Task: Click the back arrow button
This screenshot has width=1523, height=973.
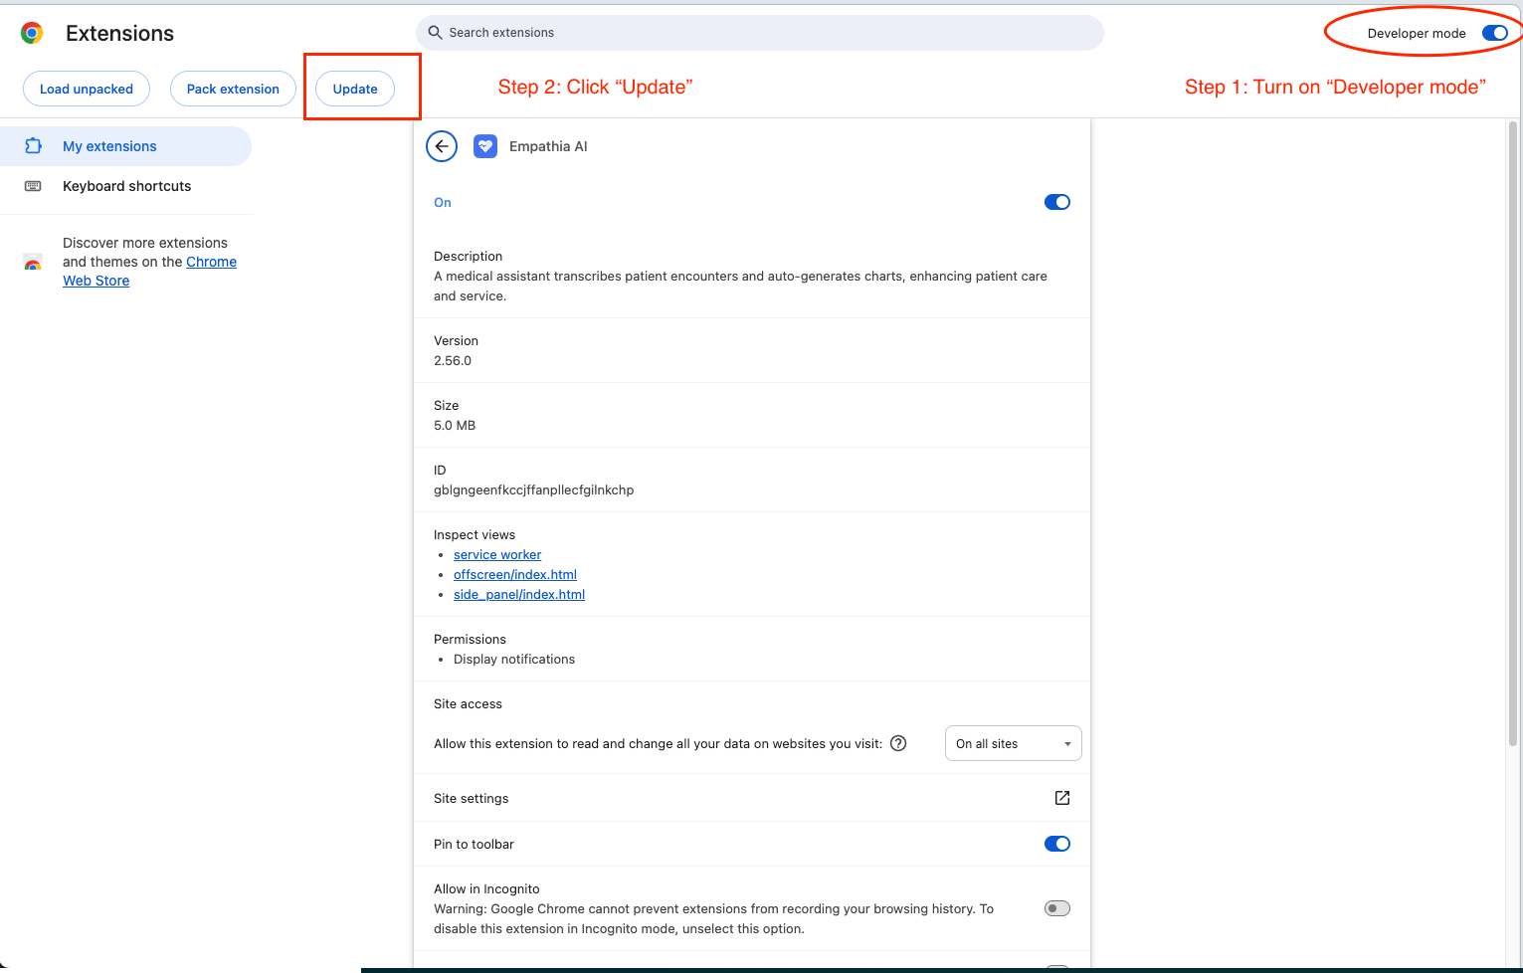Action: tap(442, 146)
